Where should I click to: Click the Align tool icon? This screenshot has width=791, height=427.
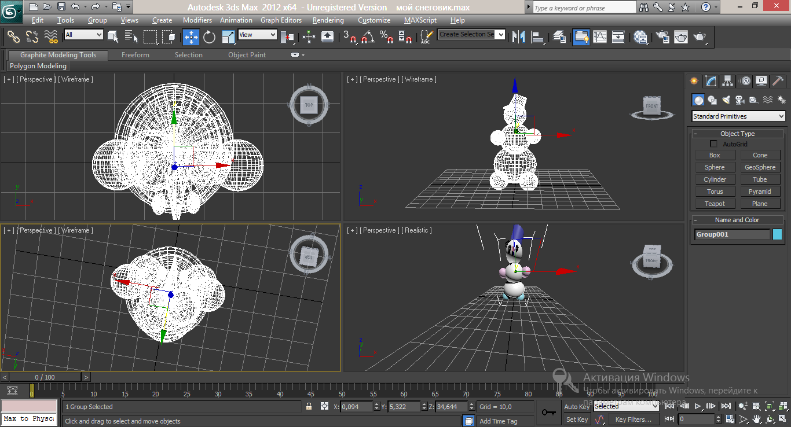(538, 37)
